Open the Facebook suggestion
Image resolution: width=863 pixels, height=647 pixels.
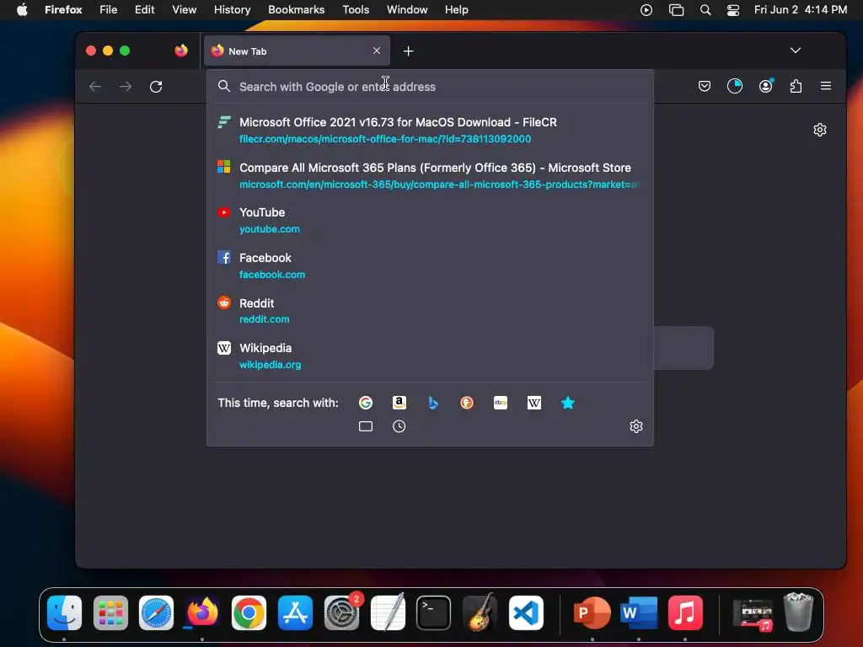[430, 265]
